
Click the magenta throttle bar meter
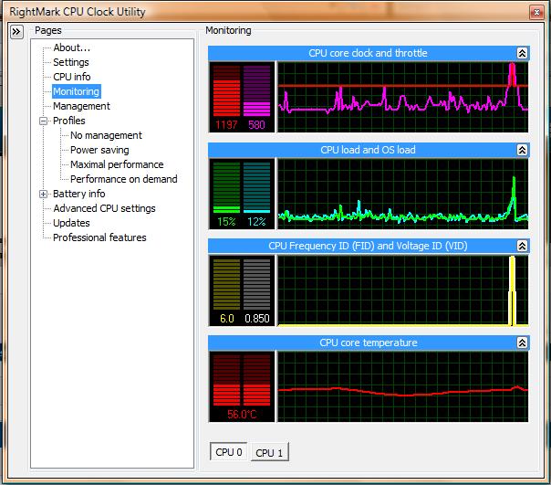coord(257,90)
